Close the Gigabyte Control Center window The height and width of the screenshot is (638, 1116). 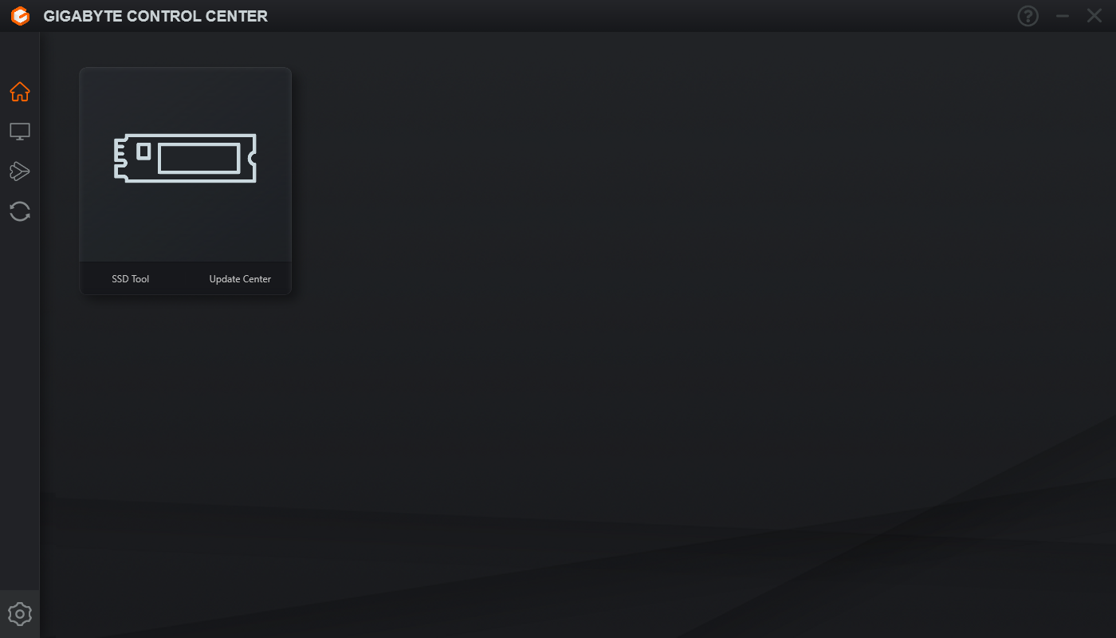[1094, 16]
